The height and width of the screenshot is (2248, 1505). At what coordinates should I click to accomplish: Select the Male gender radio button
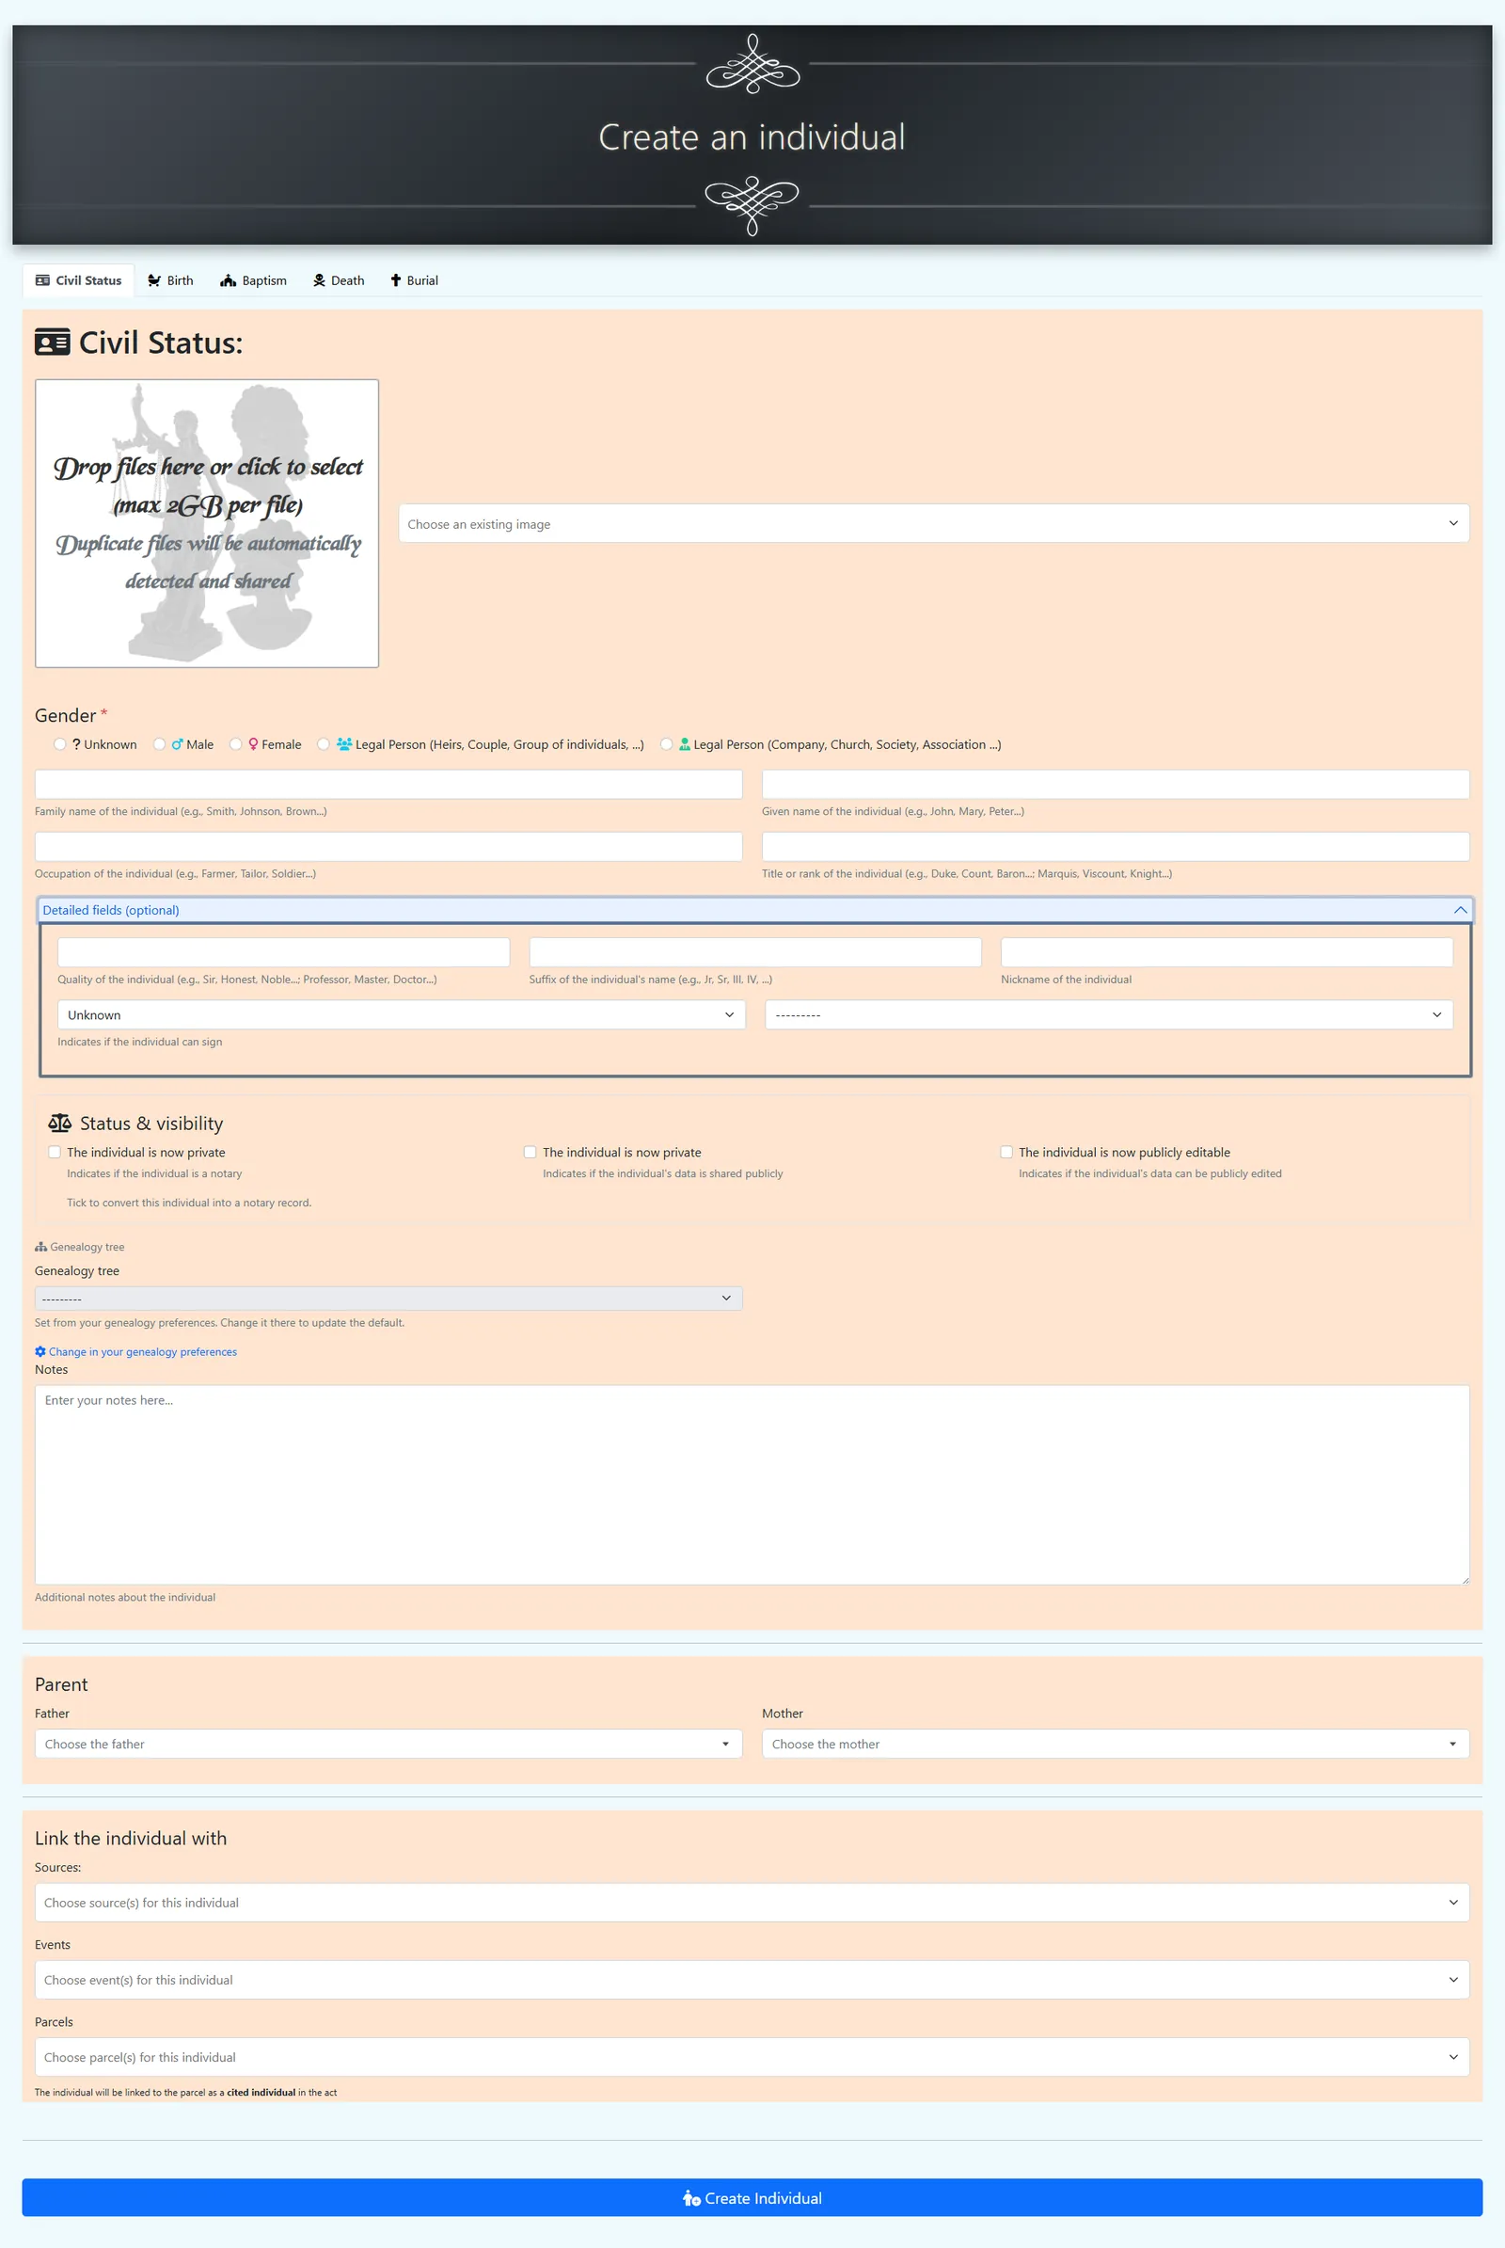coord(159,744)
